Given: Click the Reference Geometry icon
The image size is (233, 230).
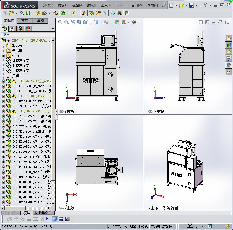Looking at the screenshot, I should [73, 13].
